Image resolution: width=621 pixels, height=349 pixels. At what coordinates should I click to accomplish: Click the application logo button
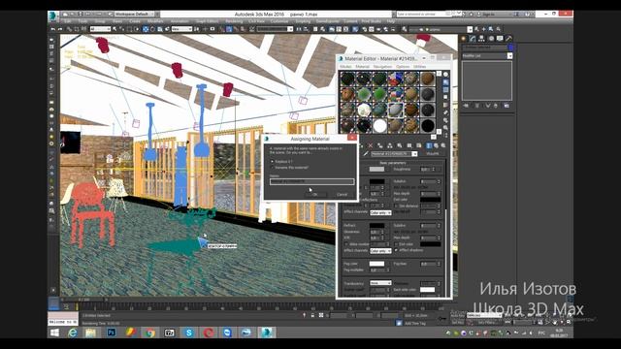(52, 16)
